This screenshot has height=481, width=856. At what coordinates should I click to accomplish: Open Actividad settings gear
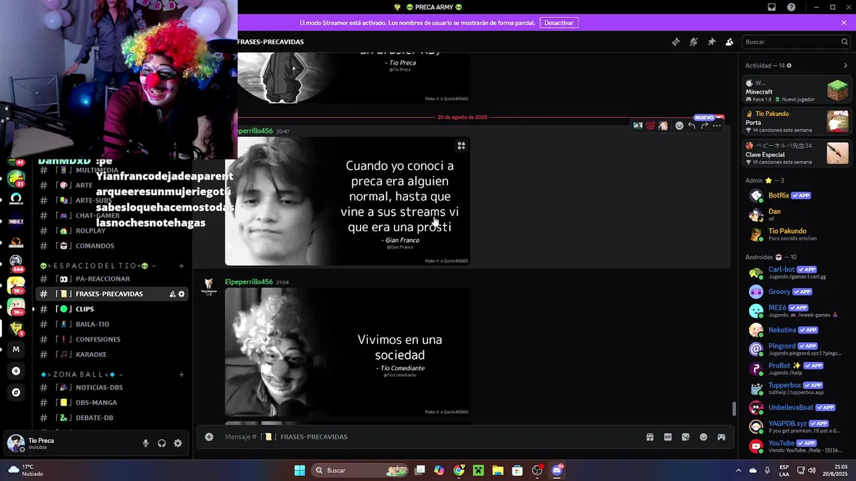(789, 65)
